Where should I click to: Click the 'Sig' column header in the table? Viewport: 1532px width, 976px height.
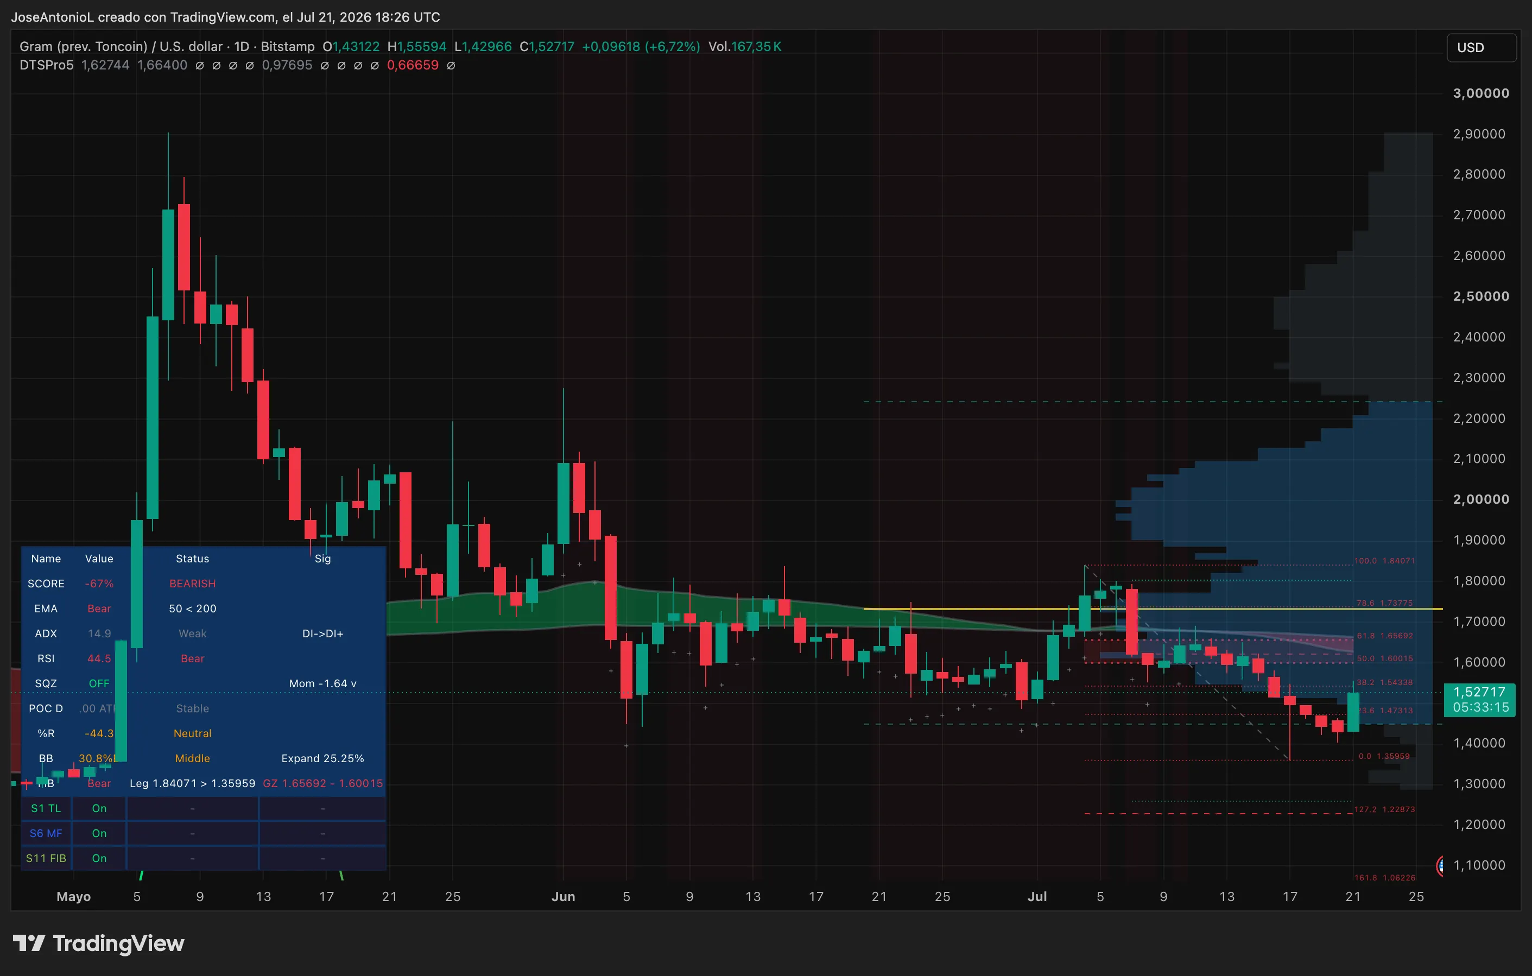[x=322, y=558]
